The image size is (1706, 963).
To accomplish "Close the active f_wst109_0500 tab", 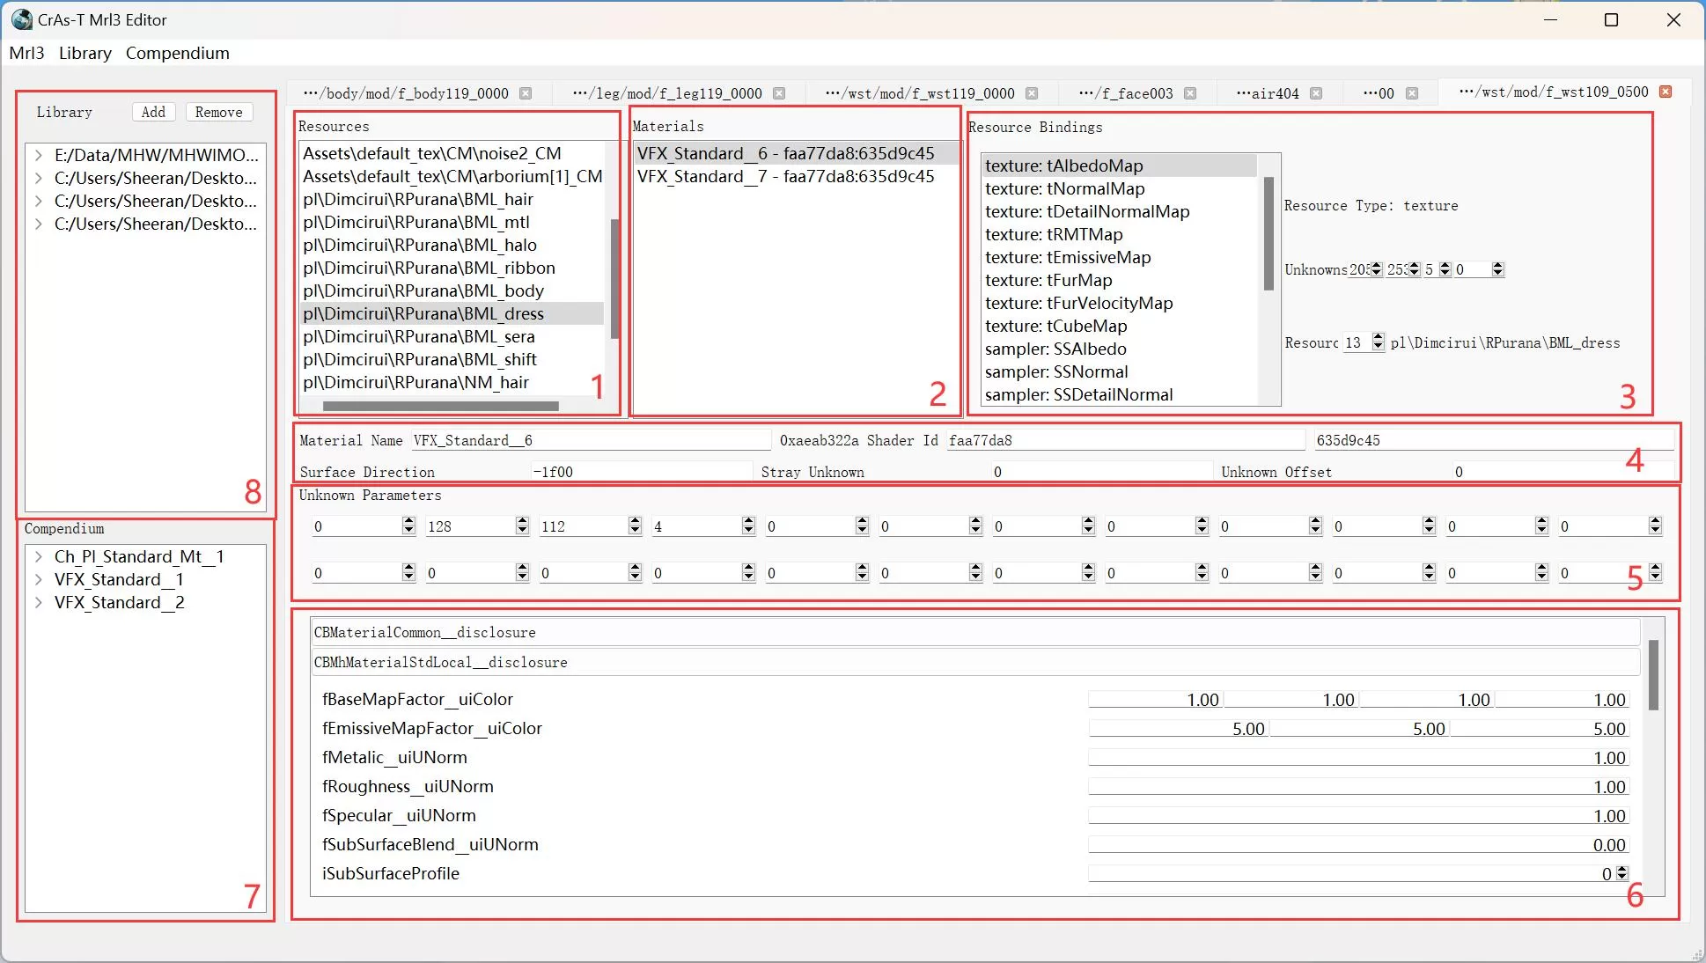I will 1666,92.
